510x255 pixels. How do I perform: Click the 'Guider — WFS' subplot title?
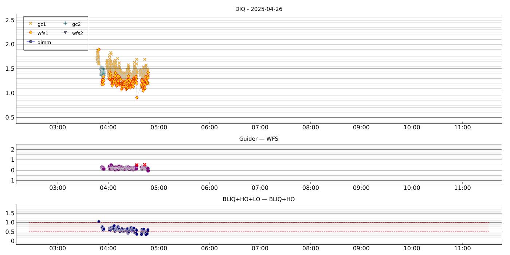pyautogui.click(x=259, y=139)
